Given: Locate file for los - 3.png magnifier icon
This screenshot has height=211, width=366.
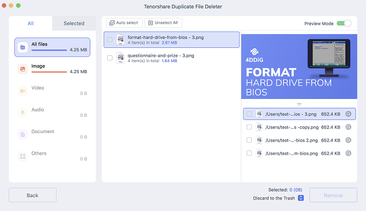Looking at the screenshot, I should pos(348,114).
